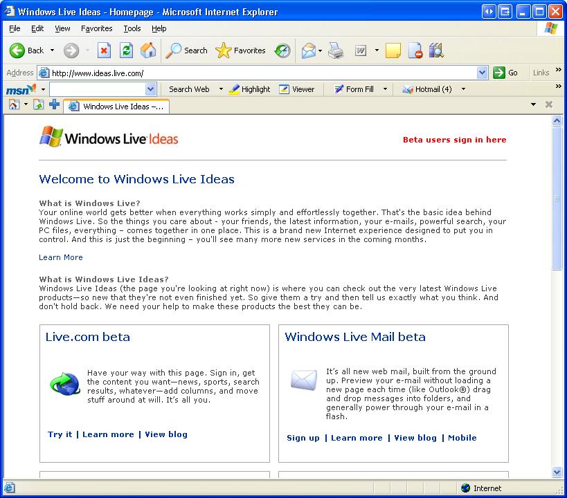This screenshot has width=567, height=498.
Task: Click the blocked page icon in toolbar
Action: coord(415,50)
